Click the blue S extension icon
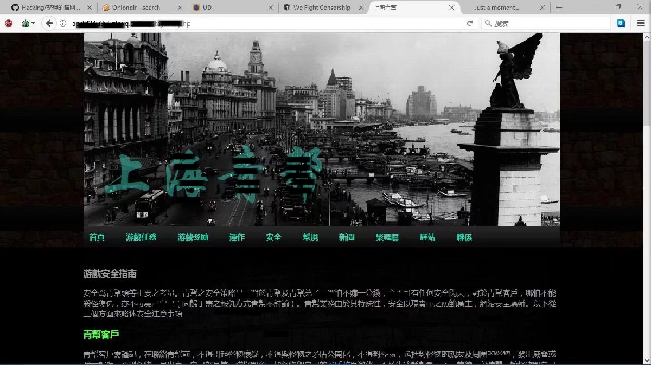 pos(621,23)
